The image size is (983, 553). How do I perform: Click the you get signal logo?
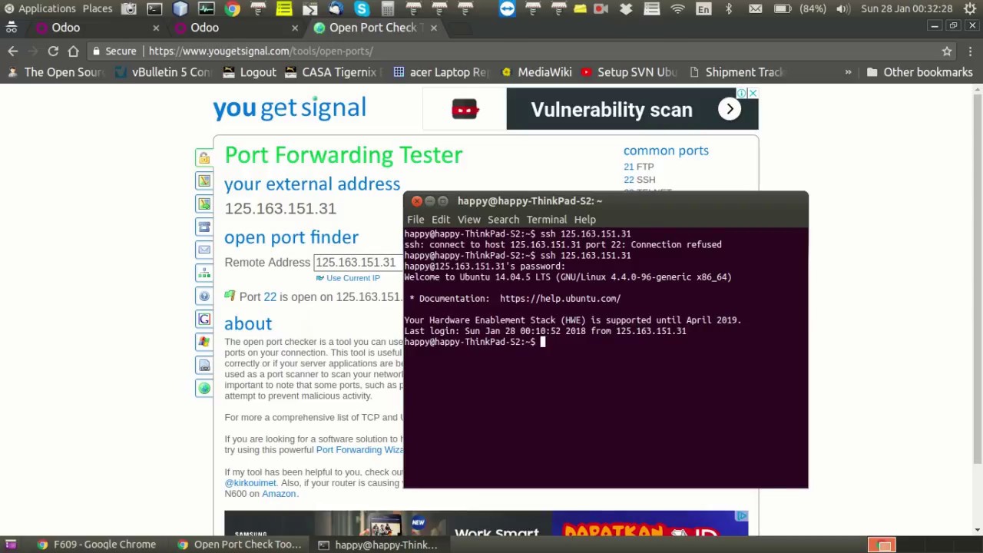289,108
